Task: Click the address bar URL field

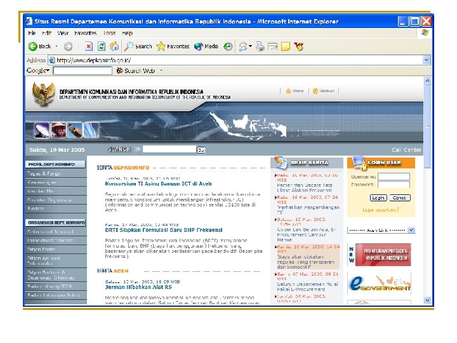Action: click(236, 60)
